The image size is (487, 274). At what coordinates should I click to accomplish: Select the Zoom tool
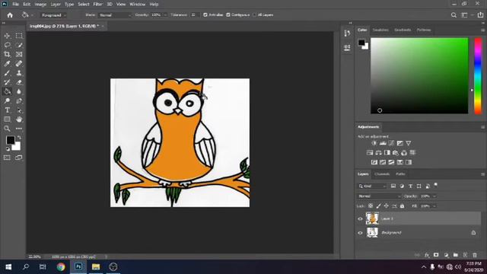(x=7, y=129)
